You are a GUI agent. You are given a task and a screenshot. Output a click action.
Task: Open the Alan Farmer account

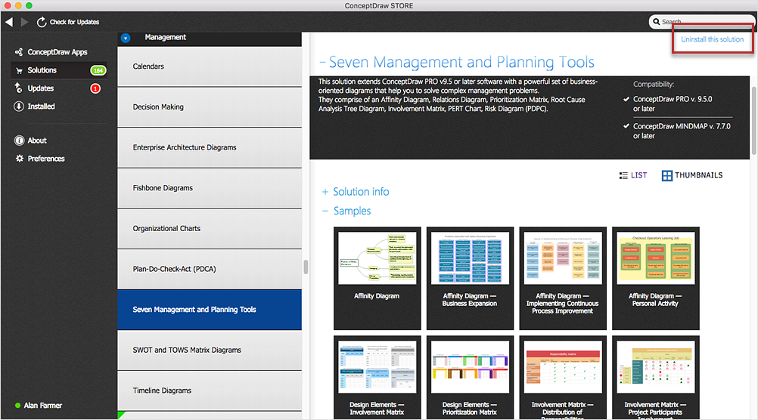tap(43, 406)
